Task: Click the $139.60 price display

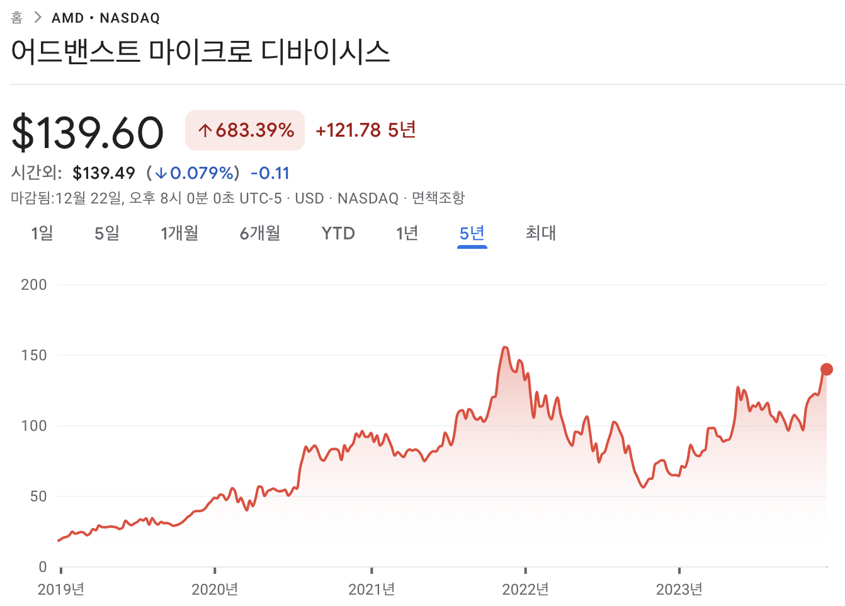Action: click(87, 130)
